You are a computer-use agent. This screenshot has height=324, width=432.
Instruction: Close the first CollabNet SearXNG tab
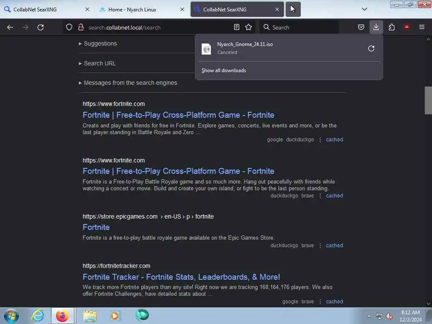click(87, 9)
